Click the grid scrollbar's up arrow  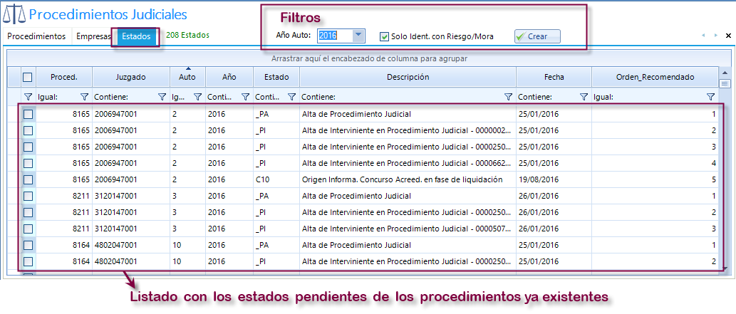pyautogui.click(x=725, y=73)
